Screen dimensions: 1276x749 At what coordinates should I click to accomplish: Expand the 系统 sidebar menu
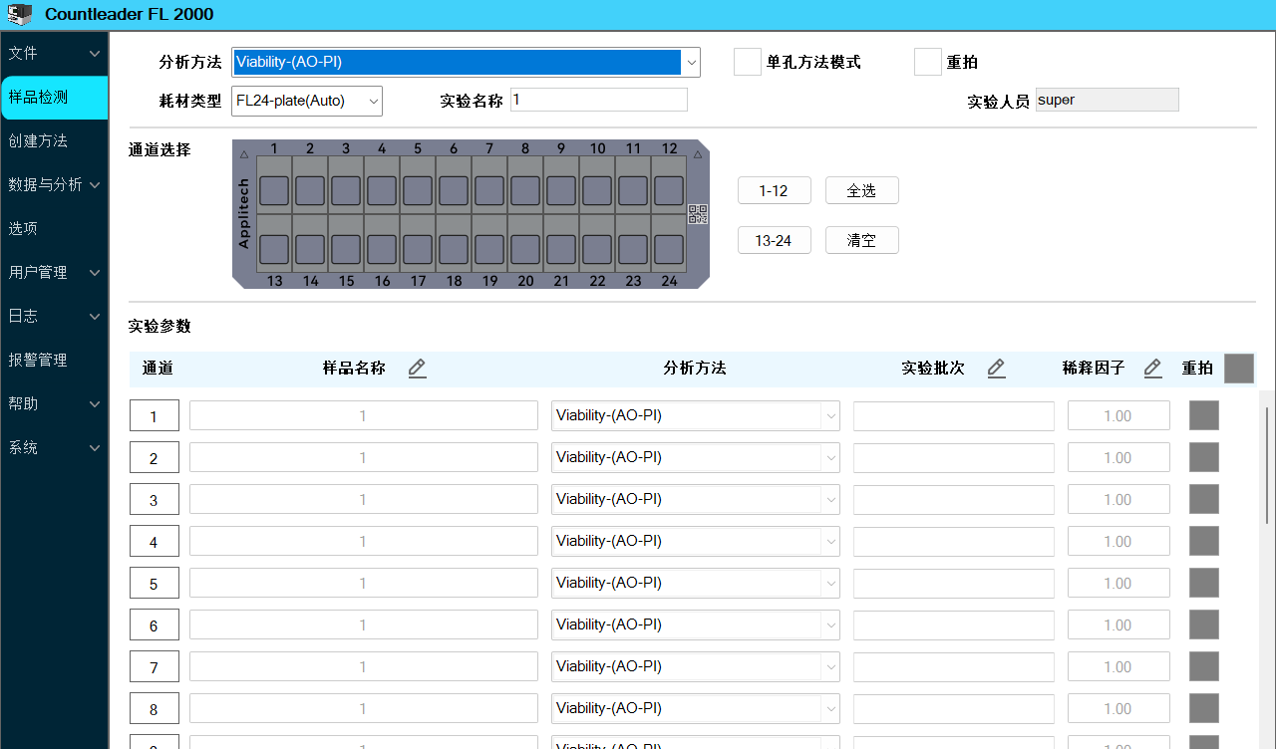point(54,447)
